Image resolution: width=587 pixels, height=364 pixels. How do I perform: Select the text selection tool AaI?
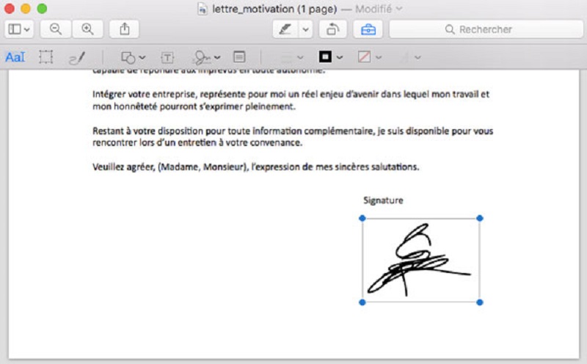click(15, 57)
